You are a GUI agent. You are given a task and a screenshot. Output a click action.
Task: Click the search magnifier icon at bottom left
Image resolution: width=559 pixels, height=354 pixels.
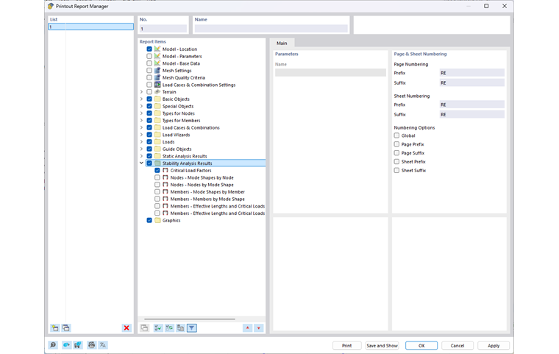(53, 345)
